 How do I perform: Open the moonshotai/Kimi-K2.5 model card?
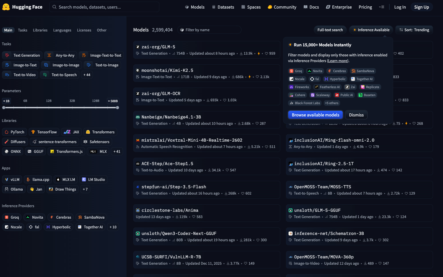coord(207,73)
